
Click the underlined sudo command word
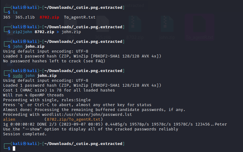18,76
